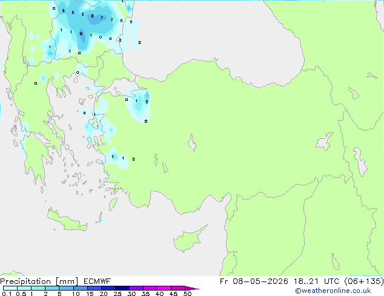Screen dimensions: 384x296
Task: Click the '18..21 UTC' time text
Action: pos(316,282)
